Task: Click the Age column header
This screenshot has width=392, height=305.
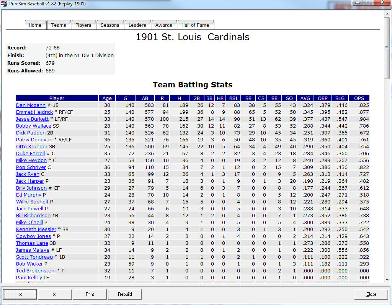Action: click(107, 98)
